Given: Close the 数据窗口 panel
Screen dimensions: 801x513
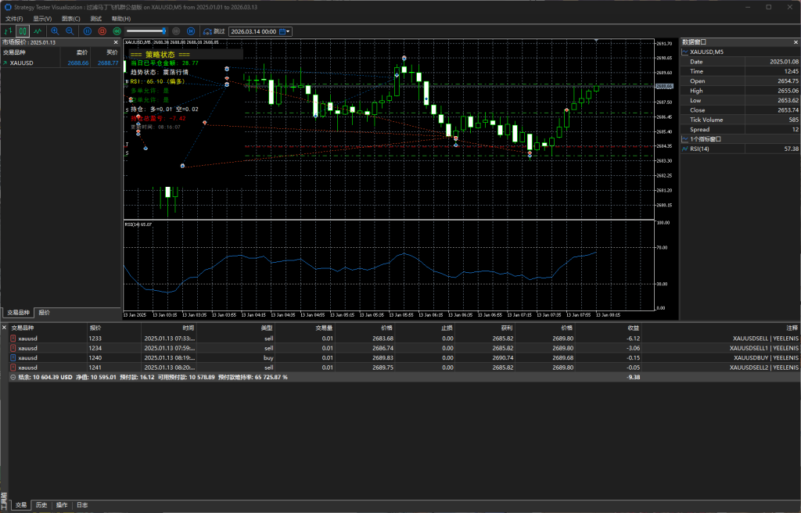Looking at the screenshot, I should click(795, 42).
